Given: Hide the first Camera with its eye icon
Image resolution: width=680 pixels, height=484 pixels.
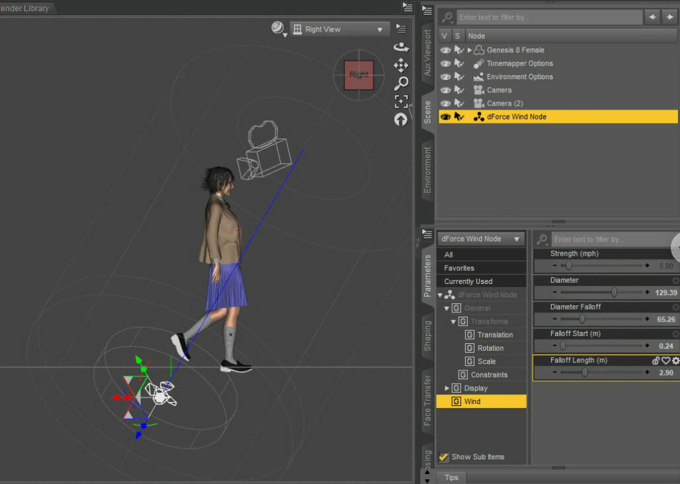Looking at the screenshot, I should (x=446, y=90).
